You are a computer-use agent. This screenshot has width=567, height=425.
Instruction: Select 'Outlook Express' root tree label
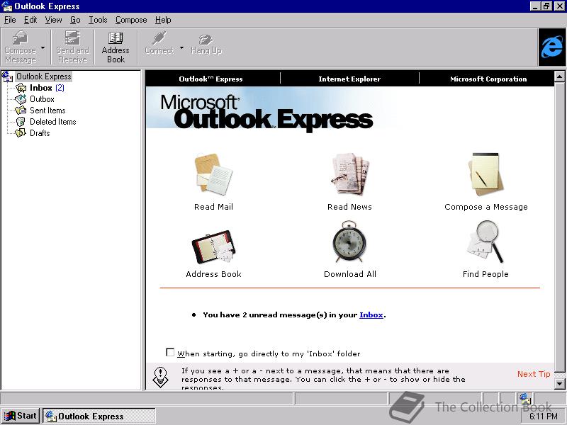click(44, 76)
